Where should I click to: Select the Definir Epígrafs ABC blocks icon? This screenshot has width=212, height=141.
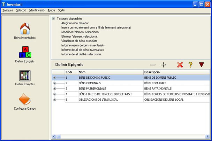click(25, 52)
